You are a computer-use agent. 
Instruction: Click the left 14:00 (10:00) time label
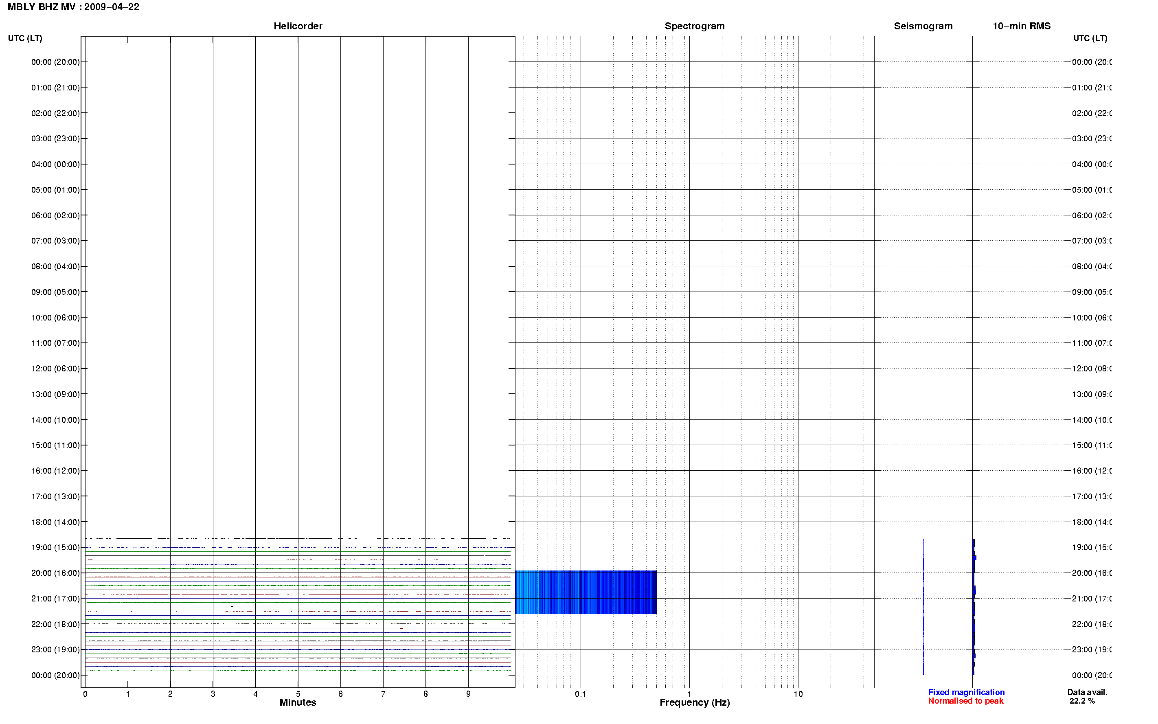coord(55,420)
